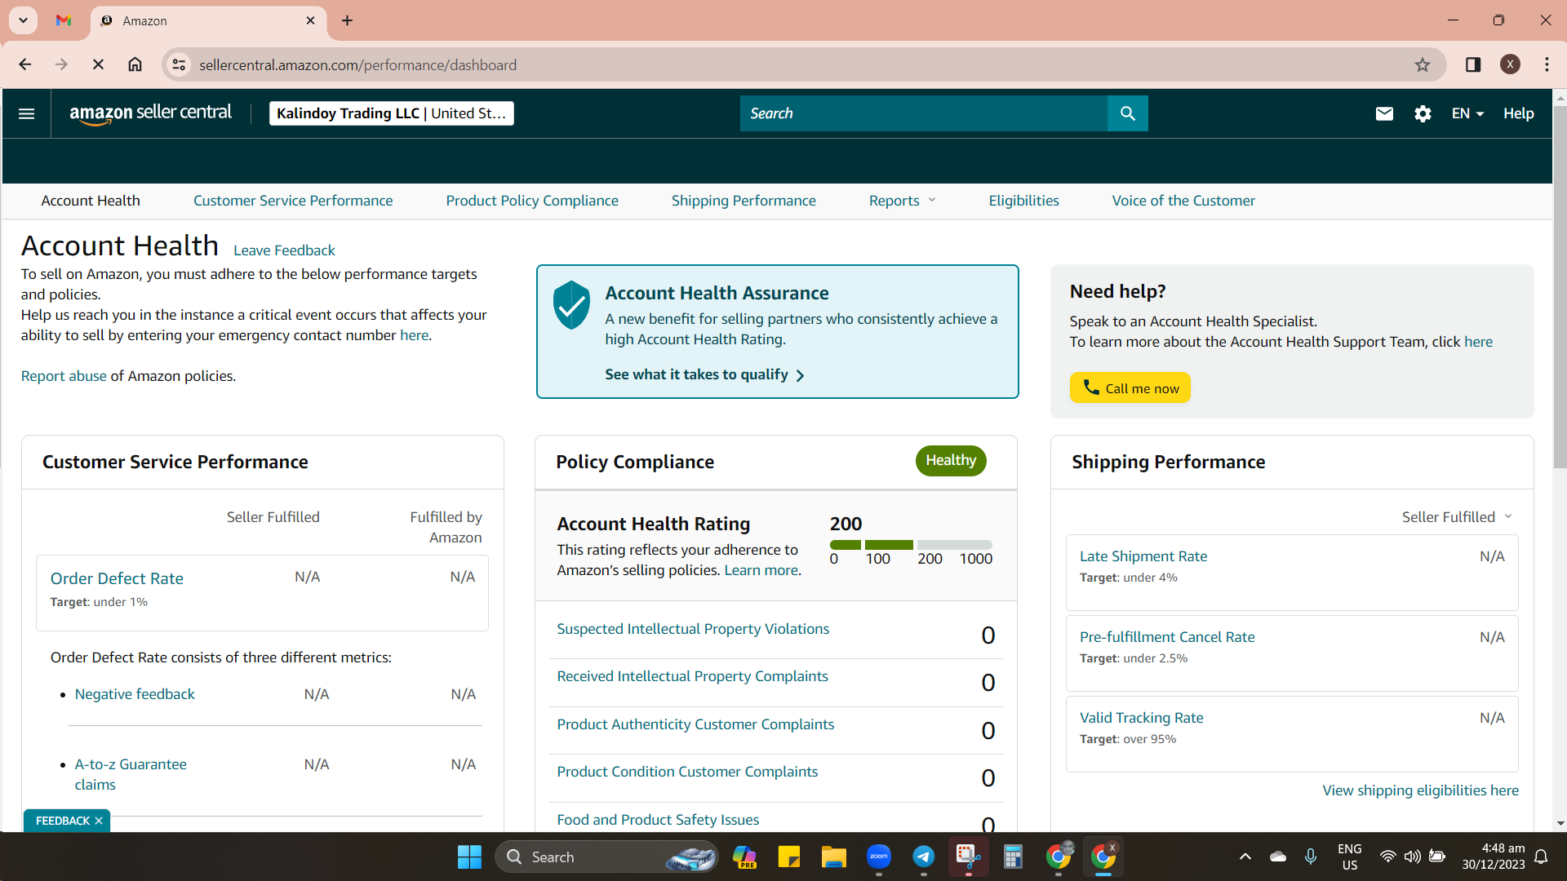This screenshot has width=1567, height=881.
Task: Open the Chrome three-dot menu
Action: (x=1547, y=64)
